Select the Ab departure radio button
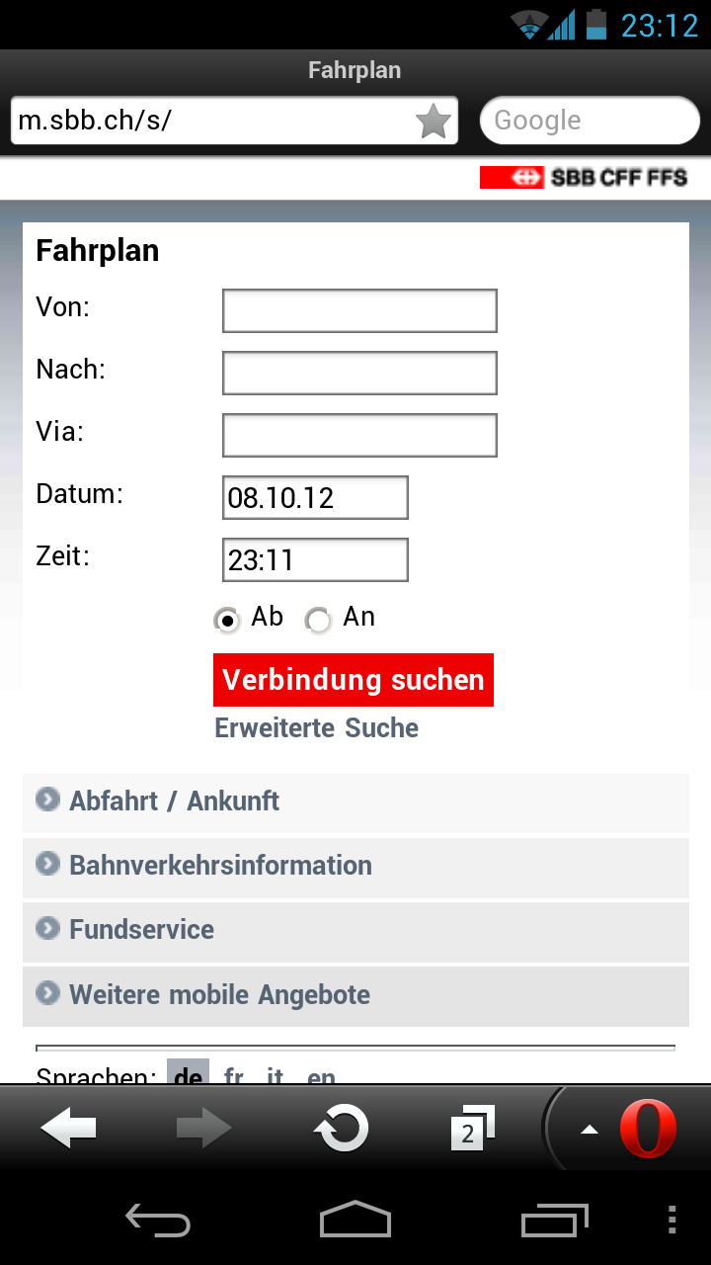This screenshot has width=711, height=1265. click(228, 620)
